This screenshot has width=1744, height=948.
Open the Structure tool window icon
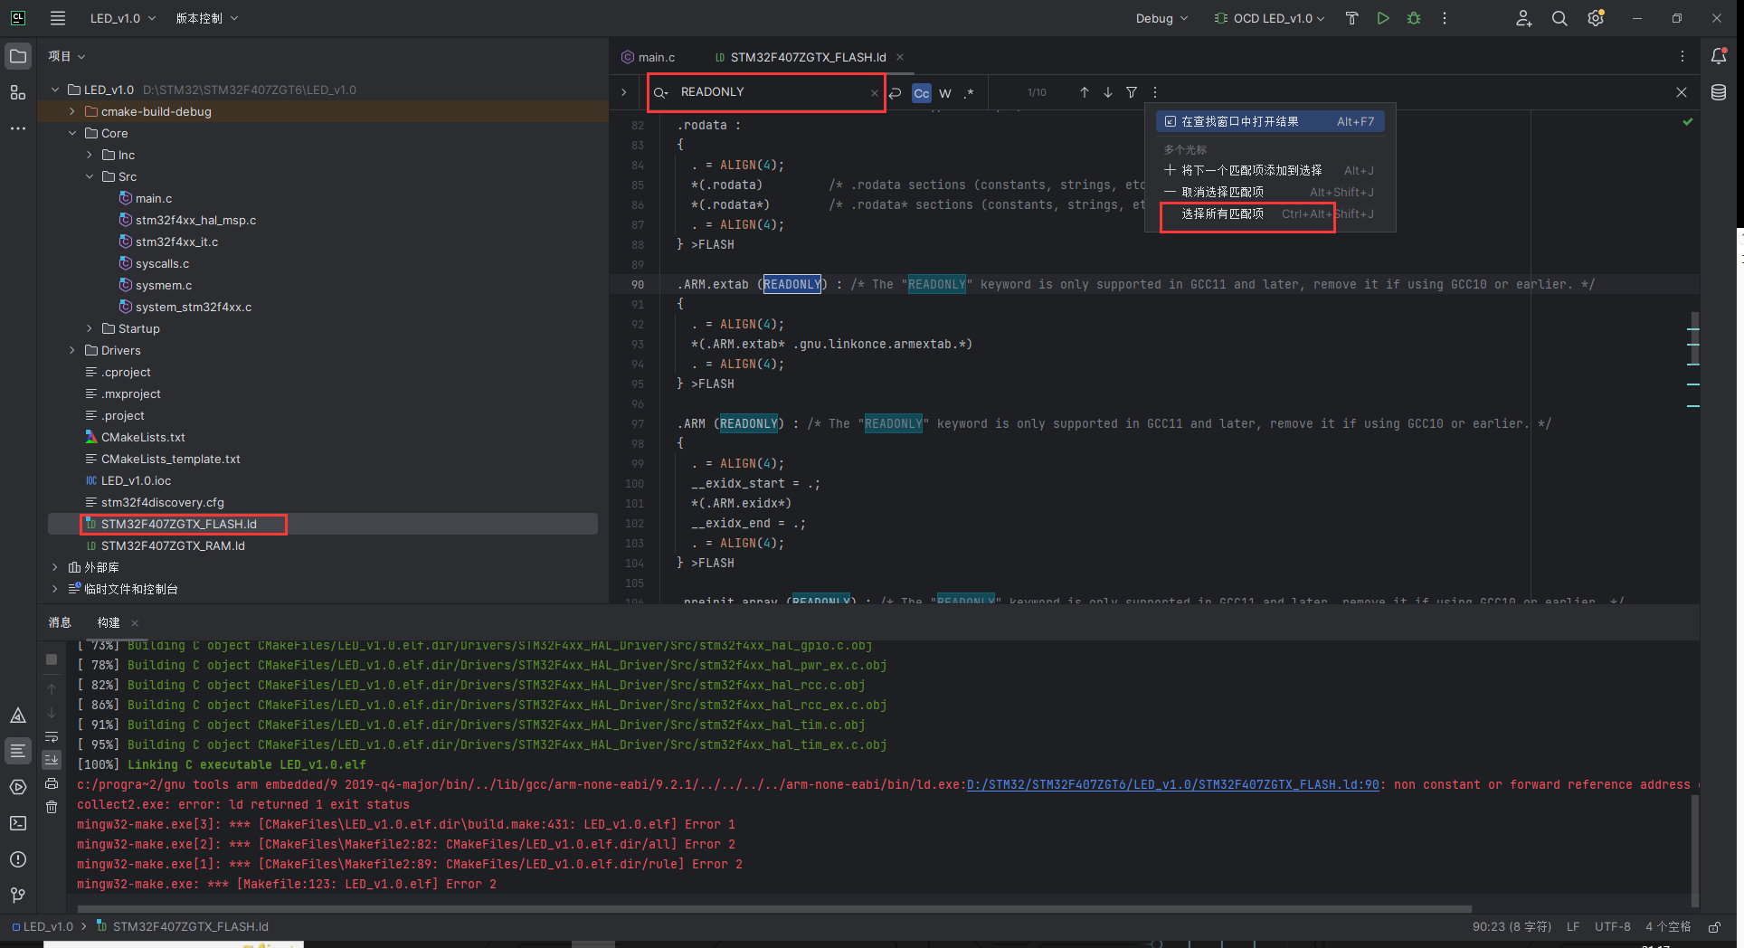18,92
